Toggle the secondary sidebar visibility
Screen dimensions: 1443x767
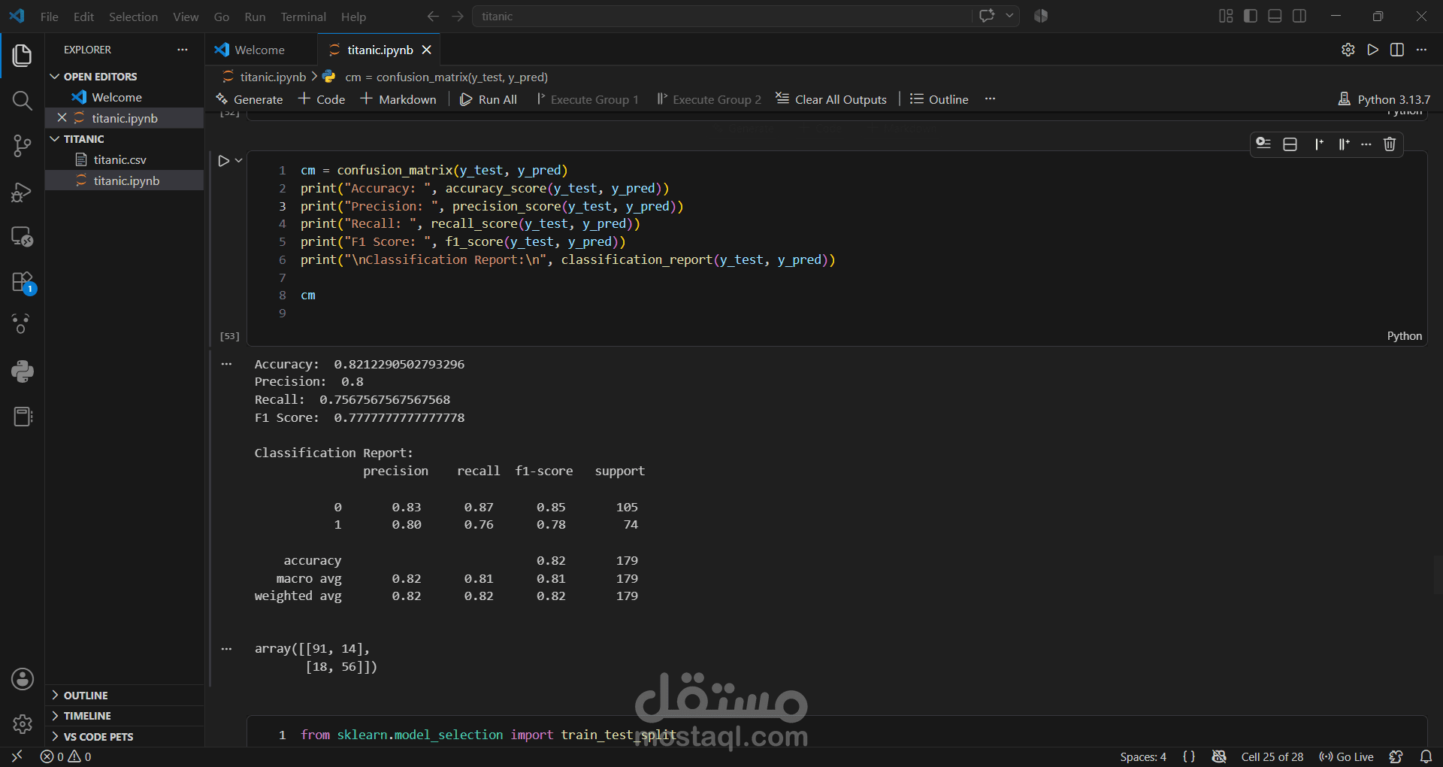coord(1299,17)
